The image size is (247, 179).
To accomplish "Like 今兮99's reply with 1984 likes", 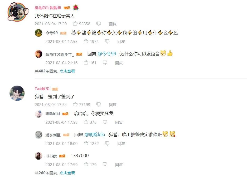I will tap(86, 41).
